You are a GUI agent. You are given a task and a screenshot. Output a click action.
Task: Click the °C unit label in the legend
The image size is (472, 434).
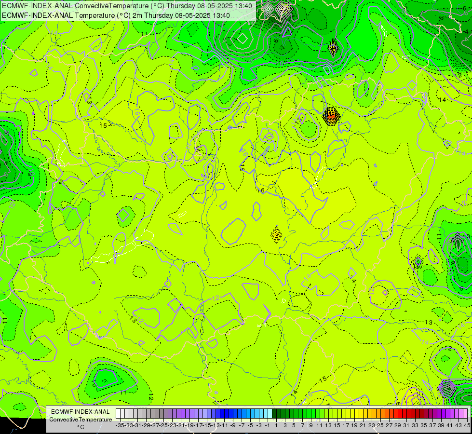coord(81,427)
